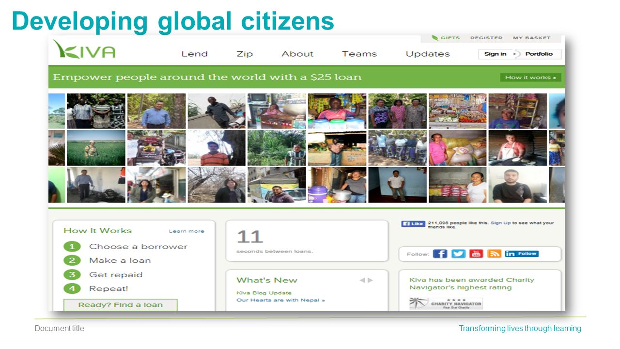Open the Facebook follow icon

(440, 254)
